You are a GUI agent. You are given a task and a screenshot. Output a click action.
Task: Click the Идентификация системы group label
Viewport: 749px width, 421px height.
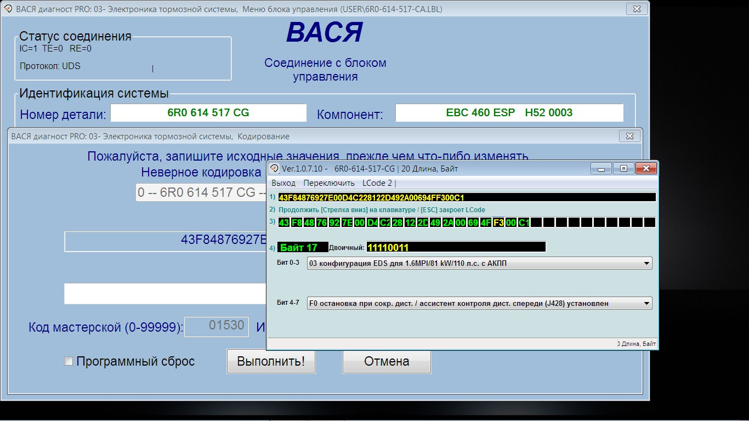click(94, 93)
